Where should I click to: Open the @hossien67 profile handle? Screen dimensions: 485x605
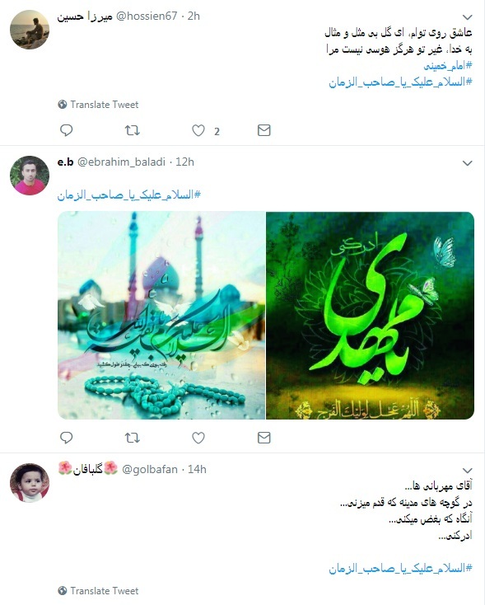[147, 16]
